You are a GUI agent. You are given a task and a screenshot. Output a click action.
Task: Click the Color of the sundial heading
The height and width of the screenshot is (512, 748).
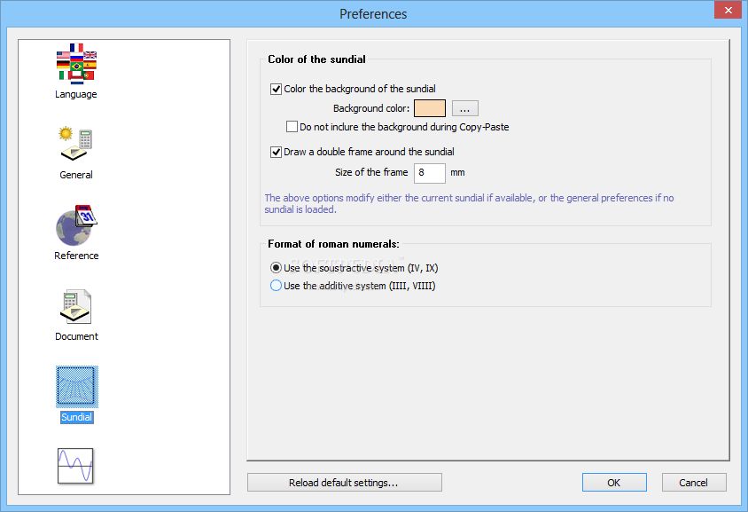316,59
